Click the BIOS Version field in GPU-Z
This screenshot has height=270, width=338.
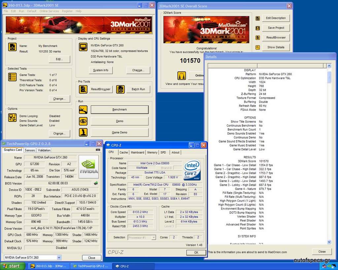(58, 183)
